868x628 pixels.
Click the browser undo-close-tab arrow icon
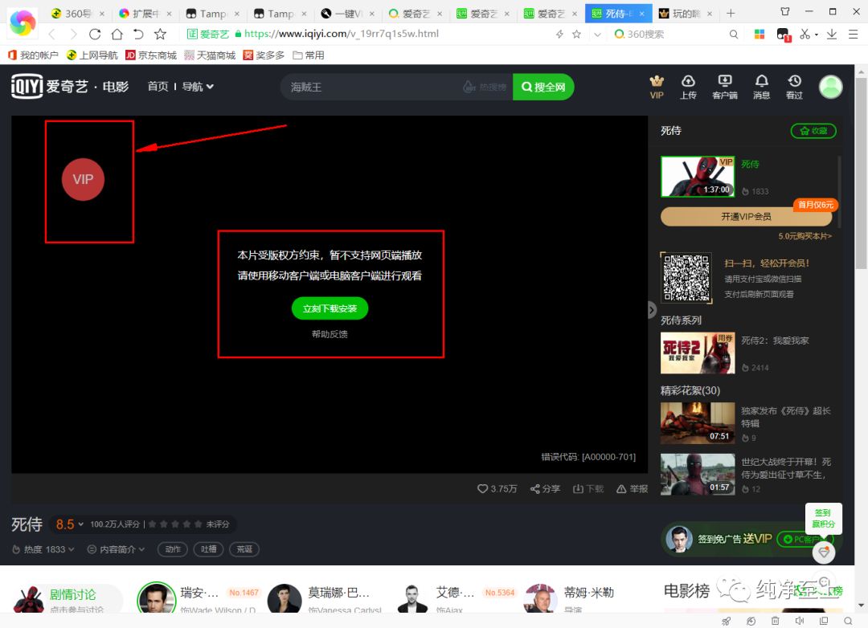coord(138,35)
